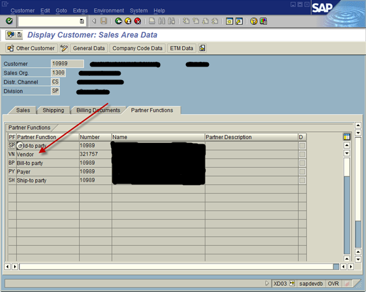Click the Other Customer button

point(31,48)
